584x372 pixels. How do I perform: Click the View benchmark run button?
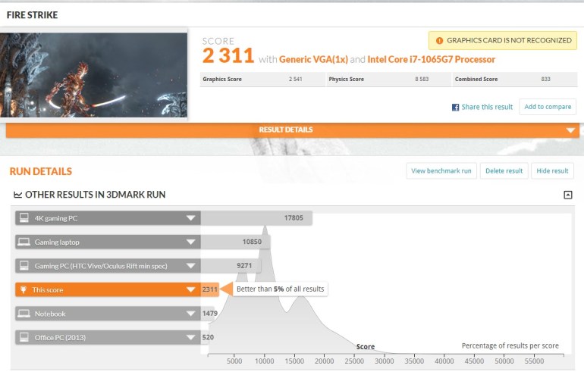click(441, 170)
